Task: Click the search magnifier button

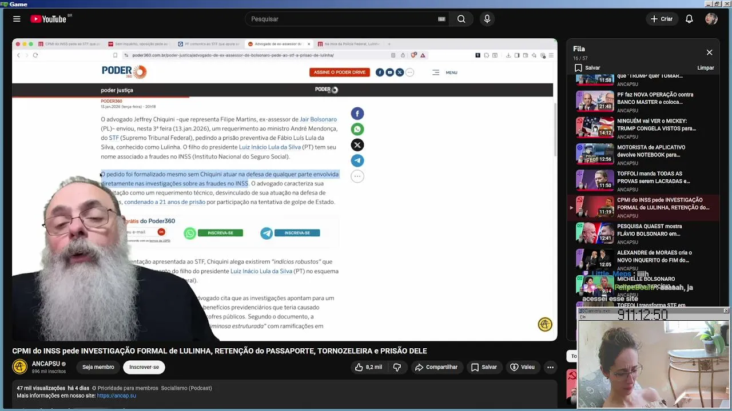Action: [461, 19]
